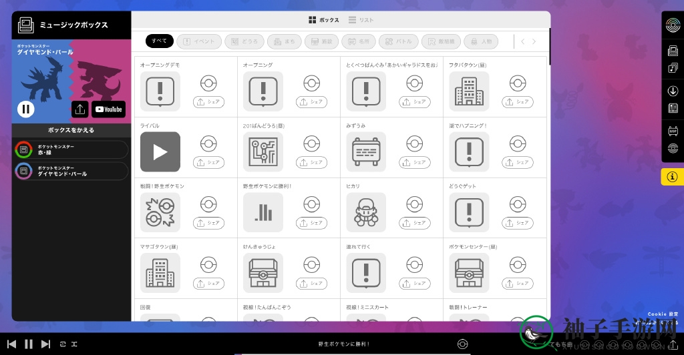Toggle Poké Ball favorite for ヒカリ
This screenshot has height=355, width=684.
click(x=414, y=204)
